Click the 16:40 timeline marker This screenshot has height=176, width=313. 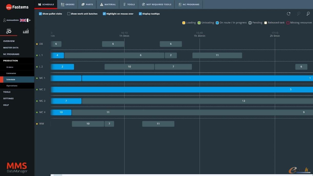199,33
